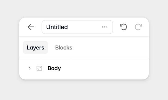
Task: Switch to the Layers tab
Action: [x=35, y=47]
